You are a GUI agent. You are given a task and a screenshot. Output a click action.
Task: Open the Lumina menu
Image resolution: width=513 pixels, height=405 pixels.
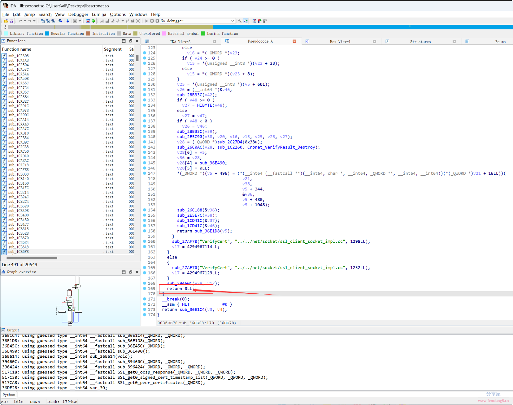click(99, 14)
